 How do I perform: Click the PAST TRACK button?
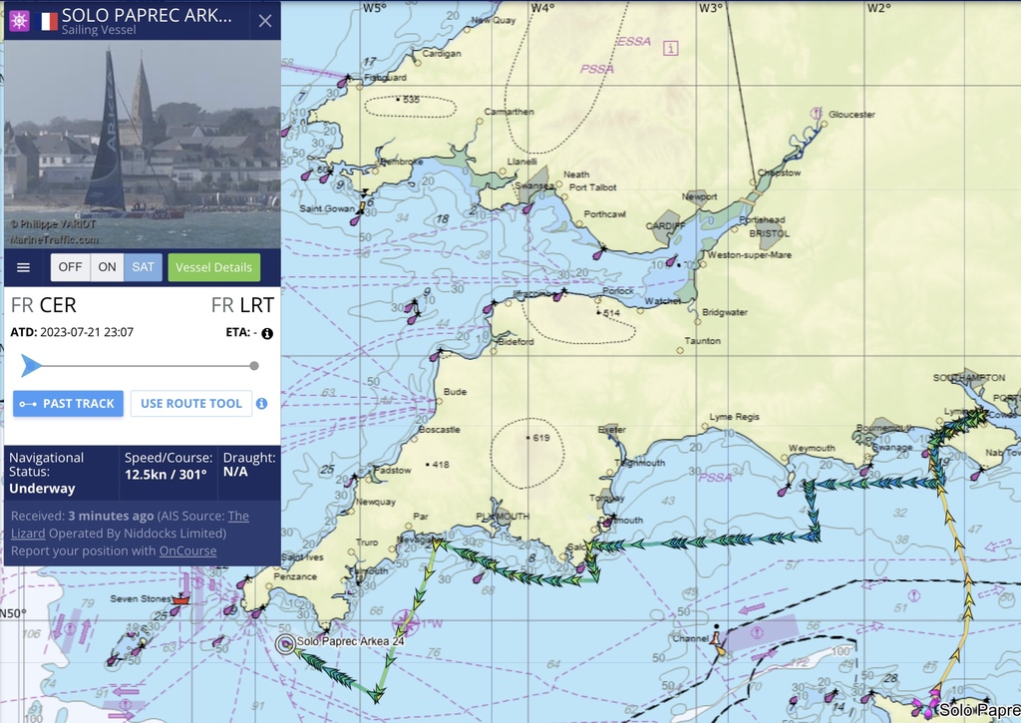click(69, 404)
